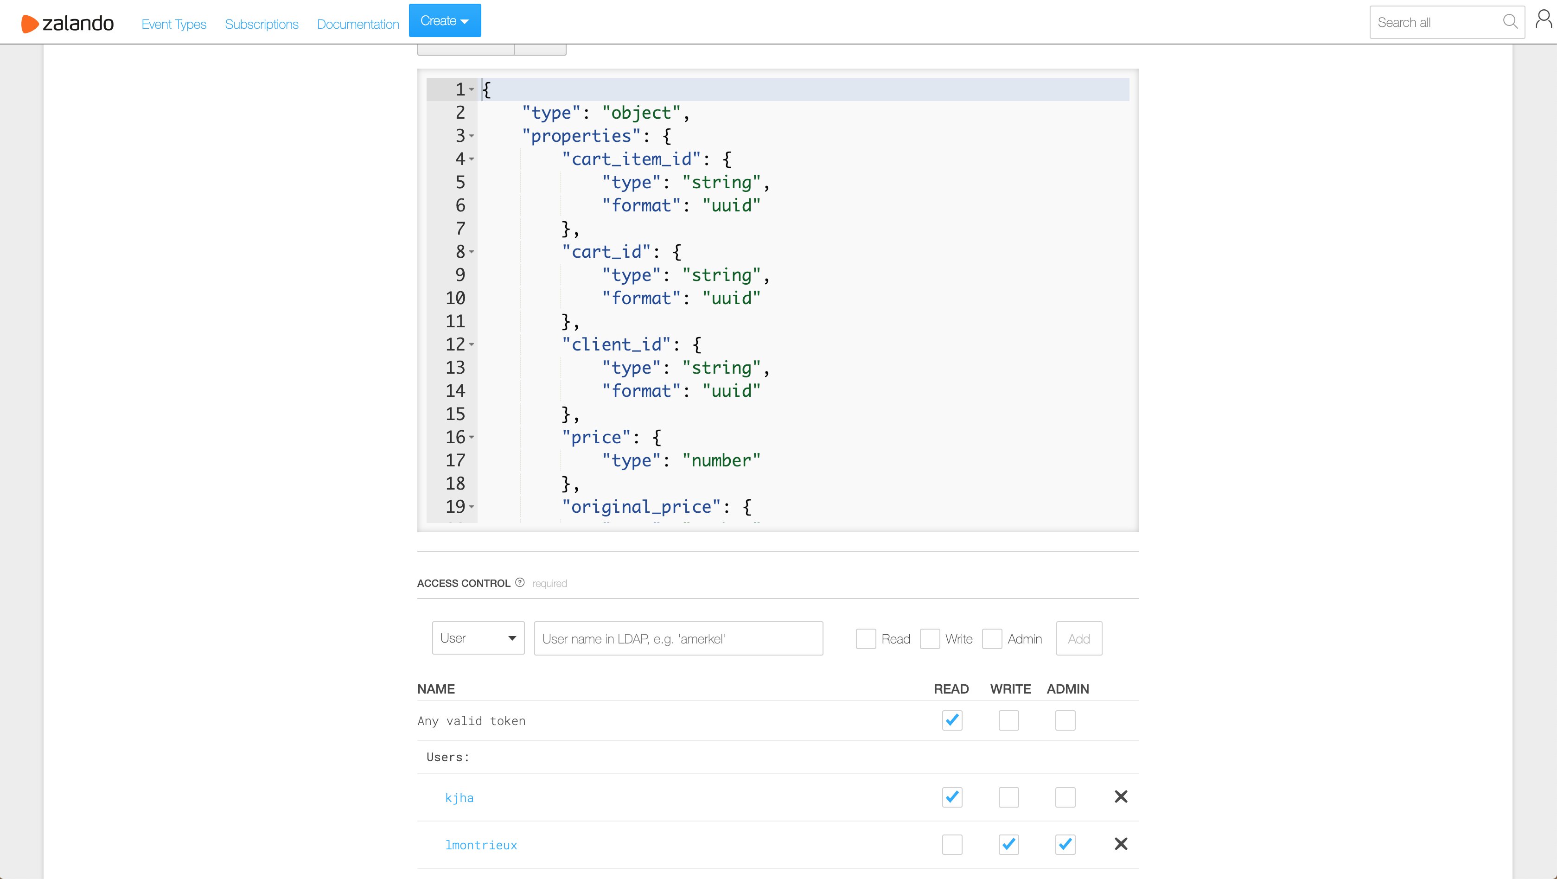This screenshot has height=879, width=1557.
Task: Check the Read checkbox for new user
Action: [866, 638]
